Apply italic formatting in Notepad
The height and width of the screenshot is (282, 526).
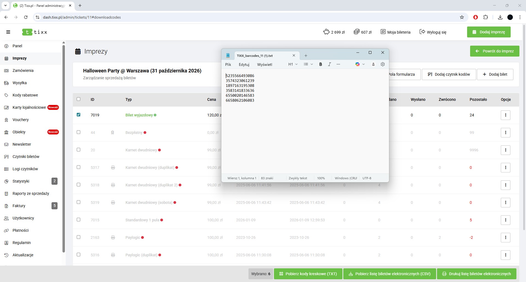click(x=330, y=64)
